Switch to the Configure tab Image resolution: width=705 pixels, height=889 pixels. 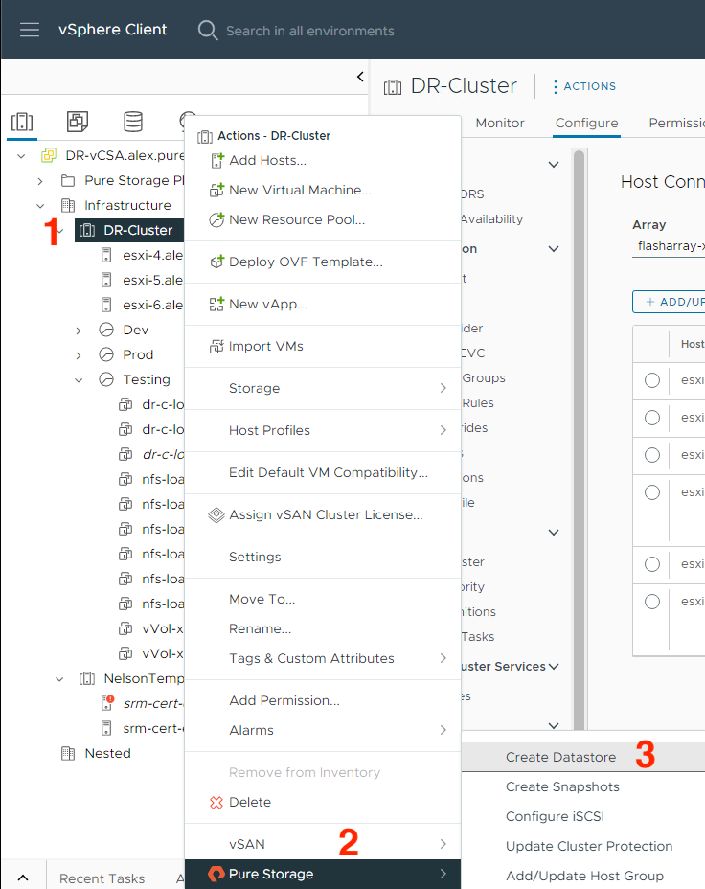pyautogui.click(x=586, y=123)
